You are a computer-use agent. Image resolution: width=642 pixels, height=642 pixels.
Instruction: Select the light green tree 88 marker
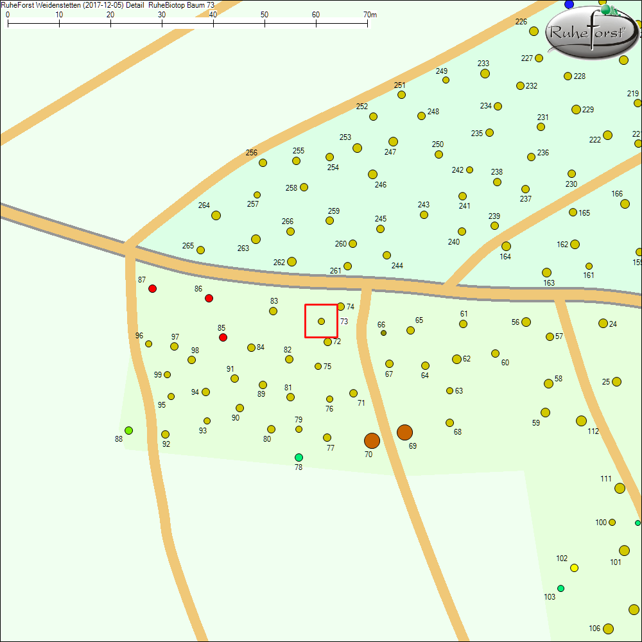[x=128, y=430]
